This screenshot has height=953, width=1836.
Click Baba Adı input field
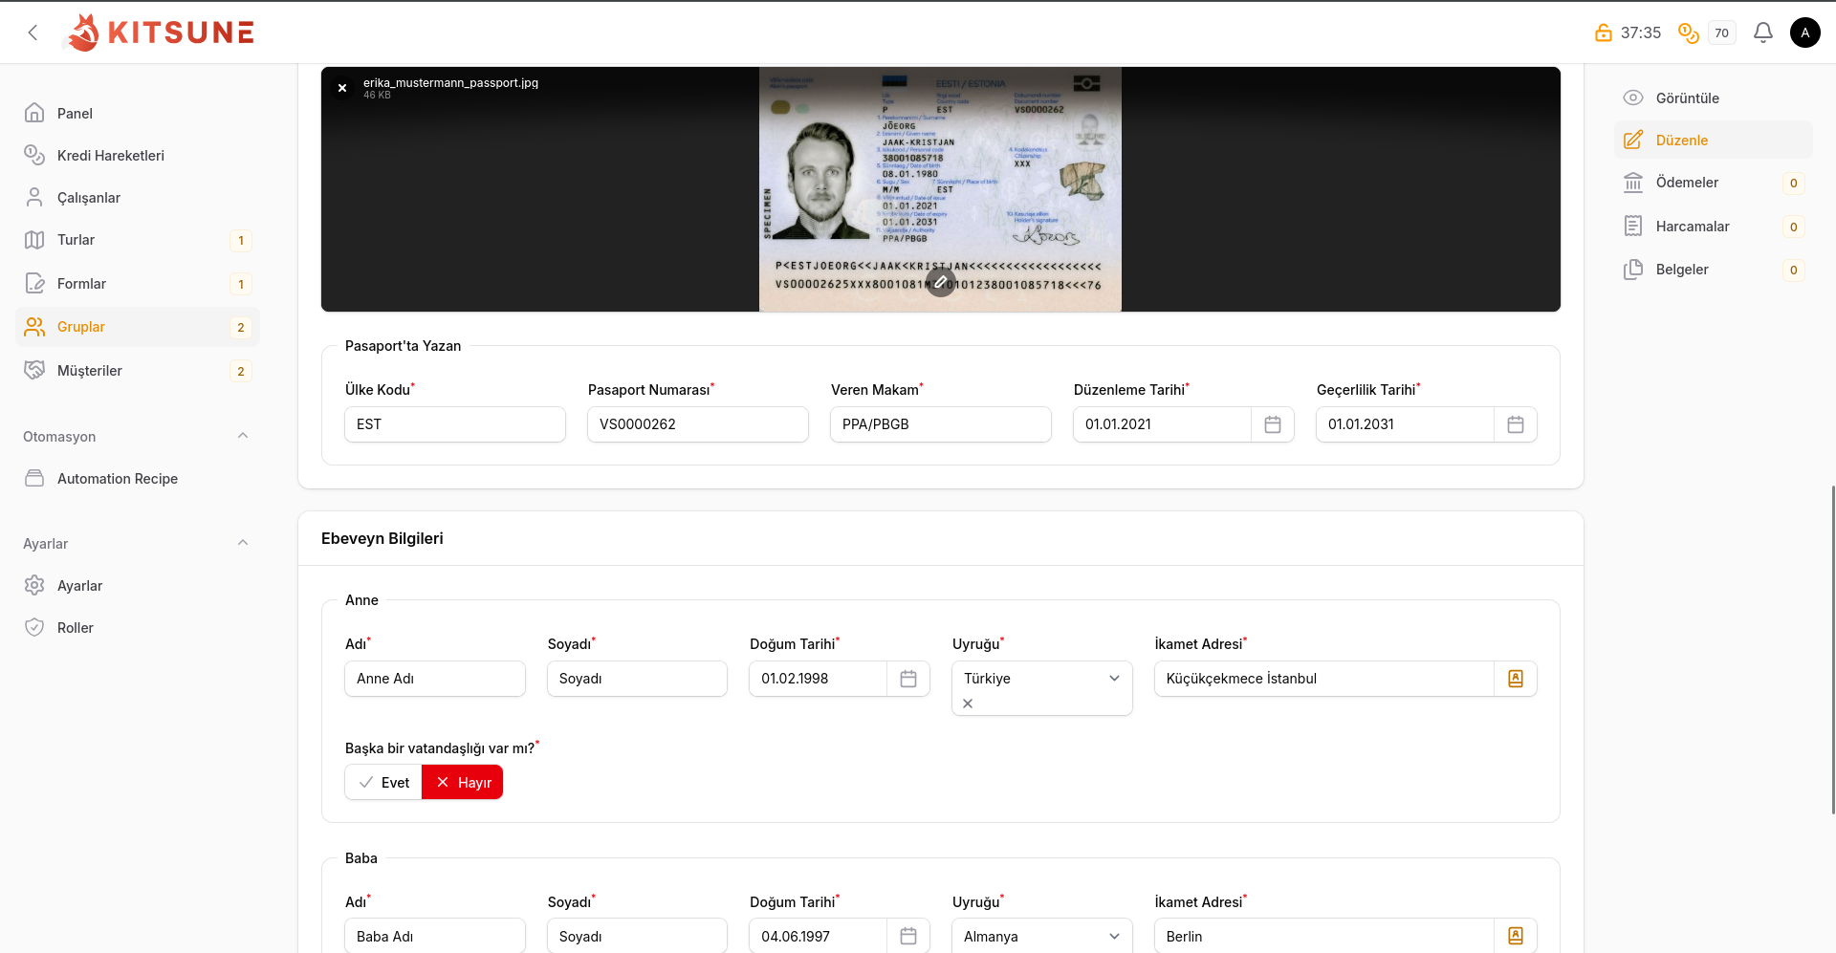tap(435, 936)
